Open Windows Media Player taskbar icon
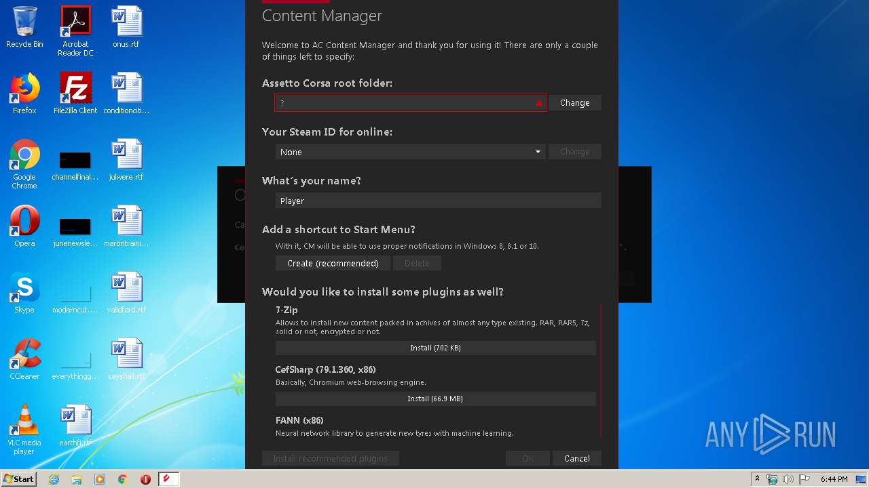 point(100,479)
